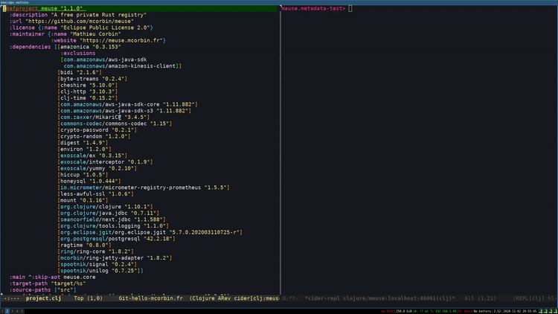Click the Clojure major mode indicator

tap(204, 298)
